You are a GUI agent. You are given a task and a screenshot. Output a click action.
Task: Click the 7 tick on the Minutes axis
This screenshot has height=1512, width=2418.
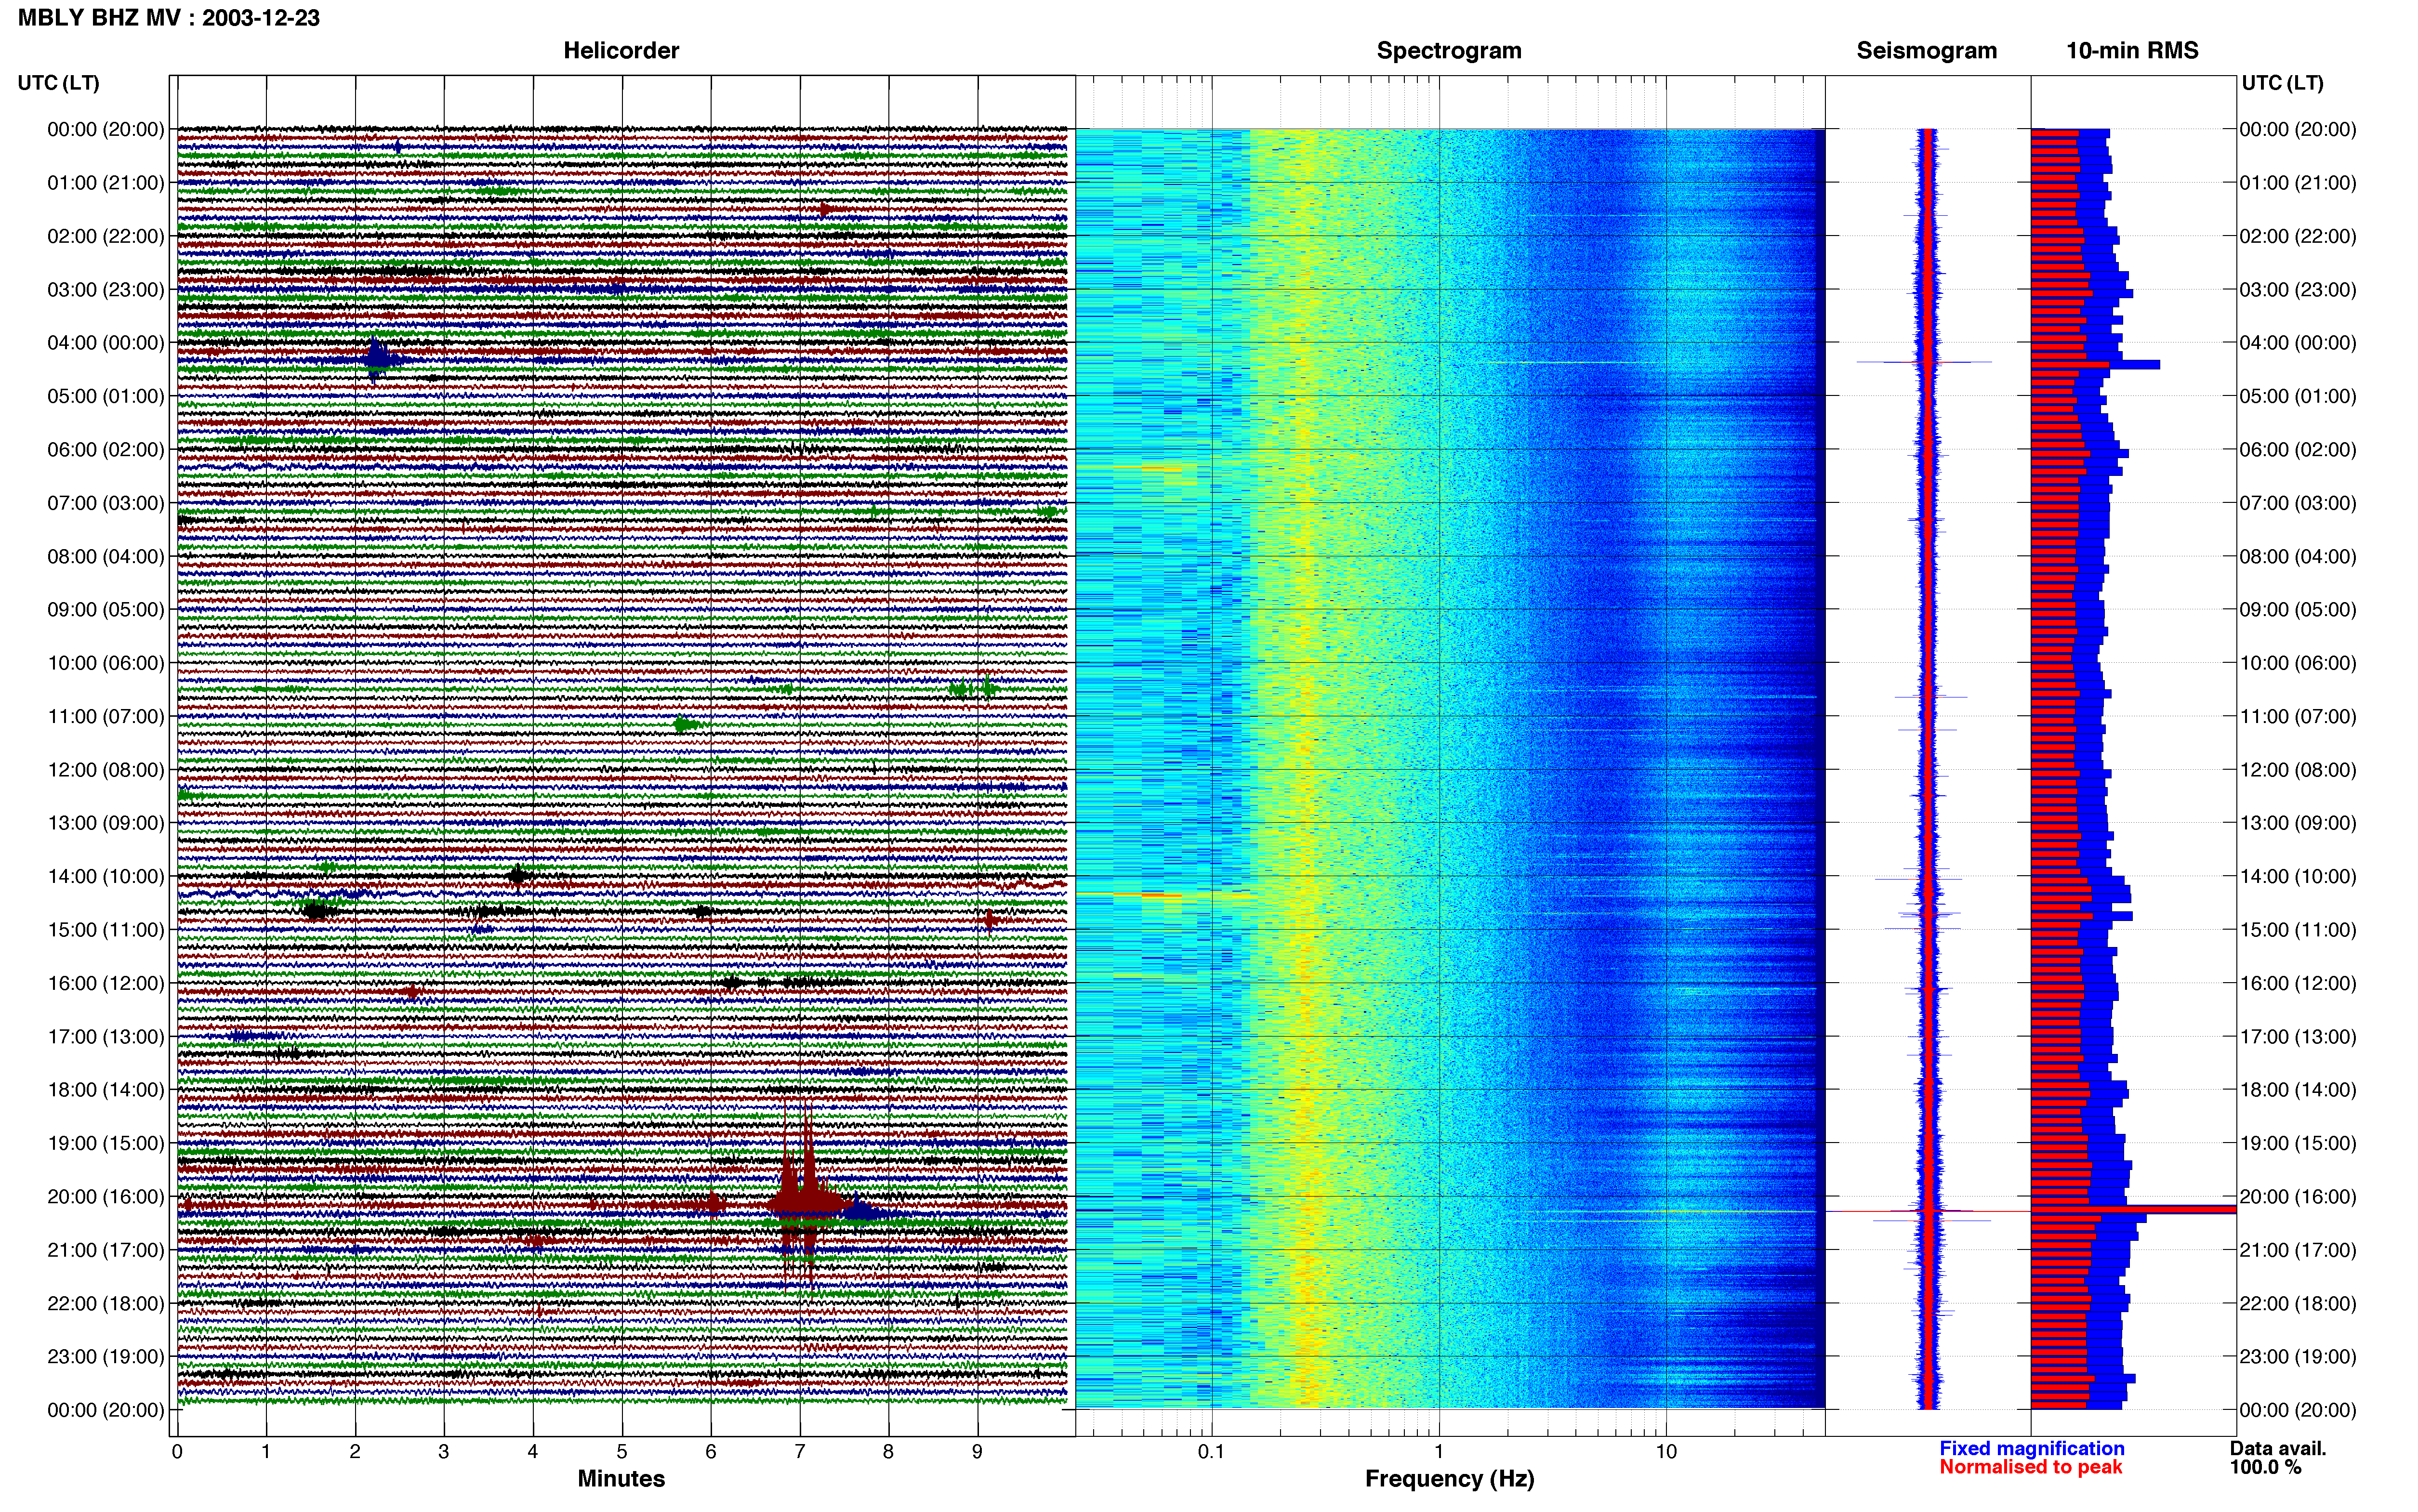point(800,1452)
